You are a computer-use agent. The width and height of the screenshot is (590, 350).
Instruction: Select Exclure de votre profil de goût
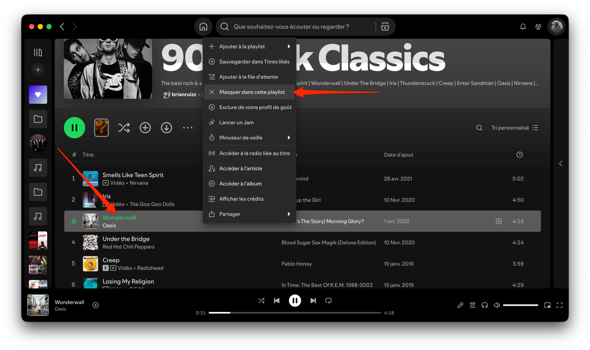tap(250, 107)
